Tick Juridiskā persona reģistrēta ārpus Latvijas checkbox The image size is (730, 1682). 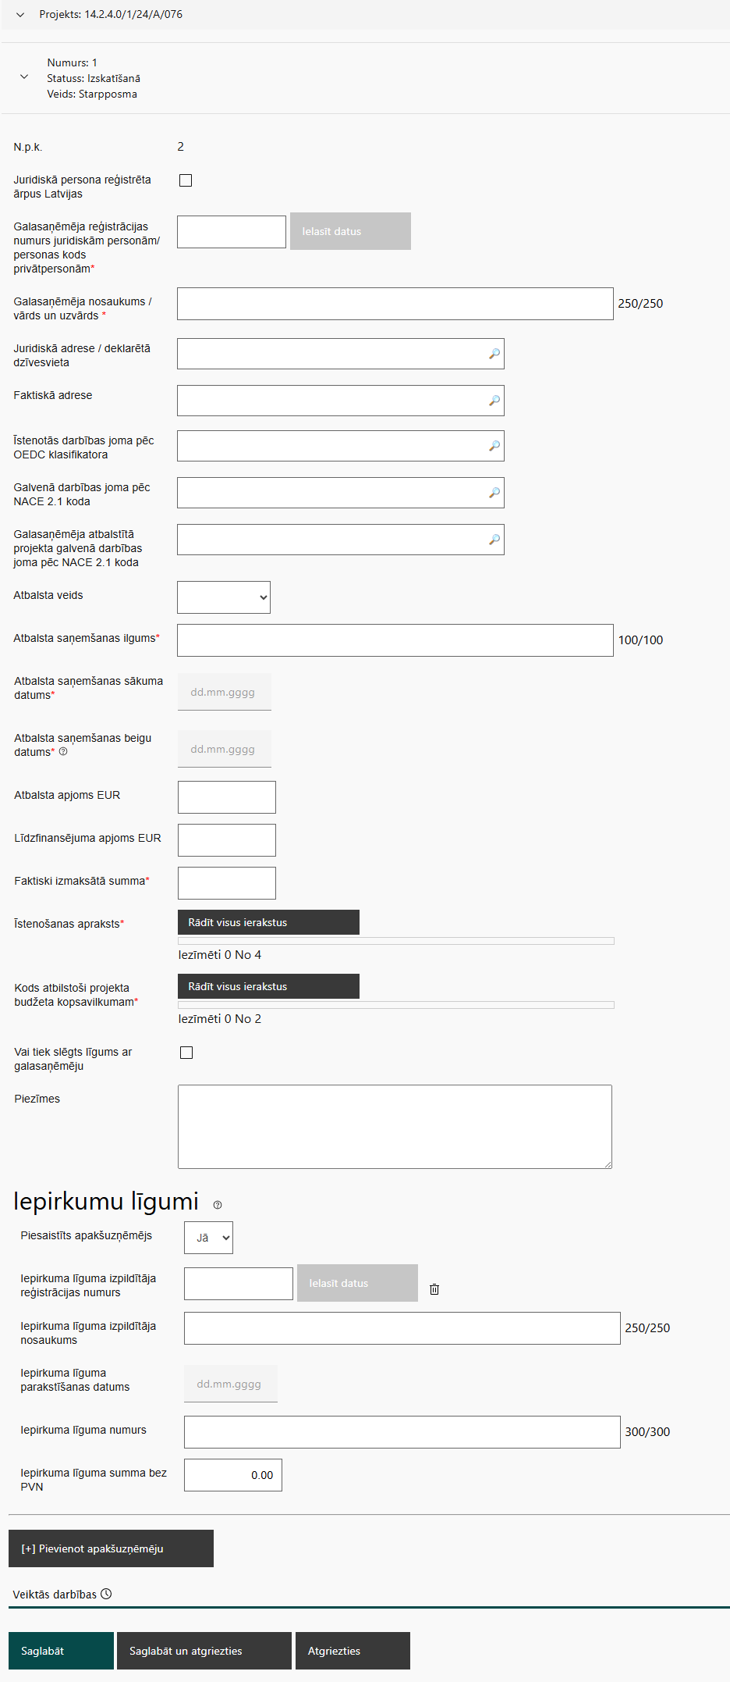click(x=186, y=180)
